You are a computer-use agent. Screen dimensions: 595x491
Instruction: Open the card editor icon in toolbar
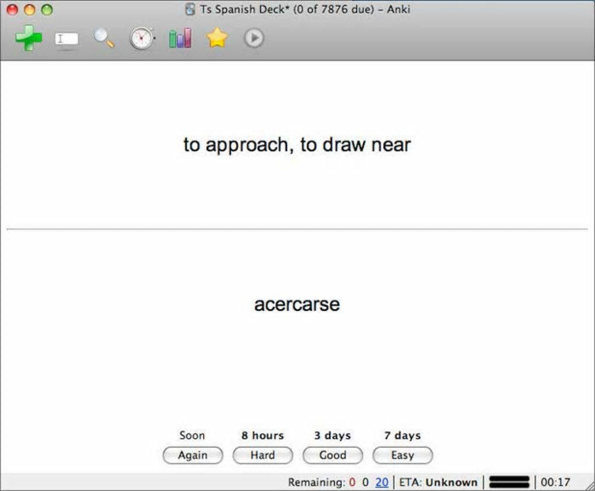click(66, 39)
